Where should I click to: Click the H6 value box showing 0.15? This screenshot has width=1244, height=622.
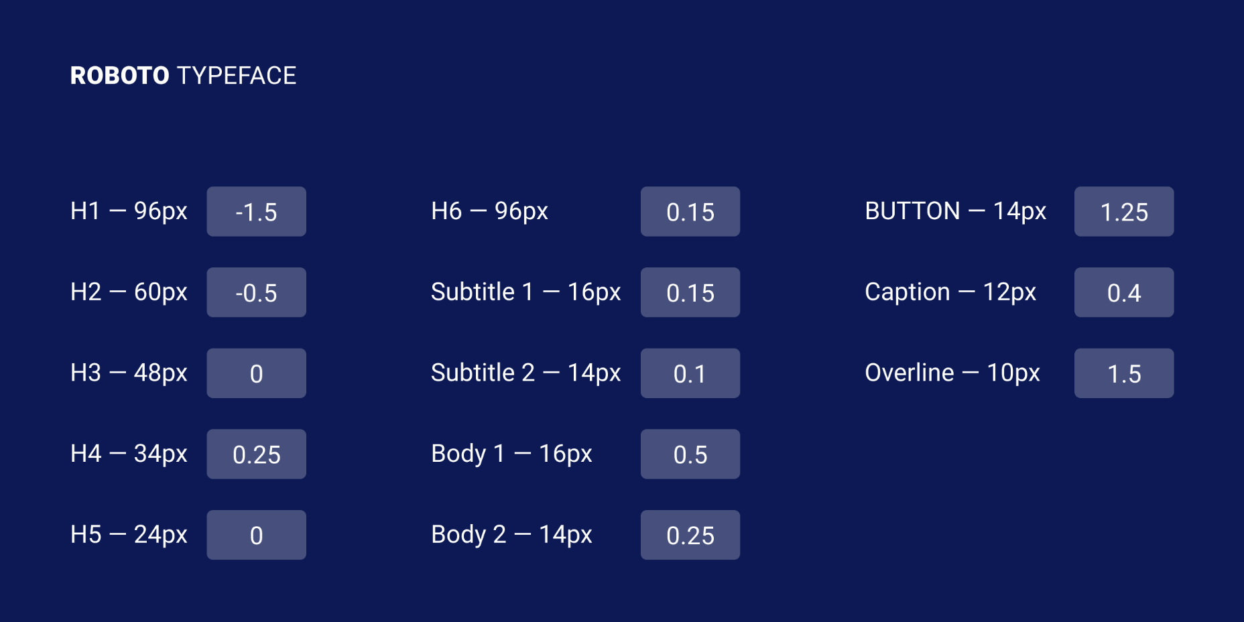(690, 212)
